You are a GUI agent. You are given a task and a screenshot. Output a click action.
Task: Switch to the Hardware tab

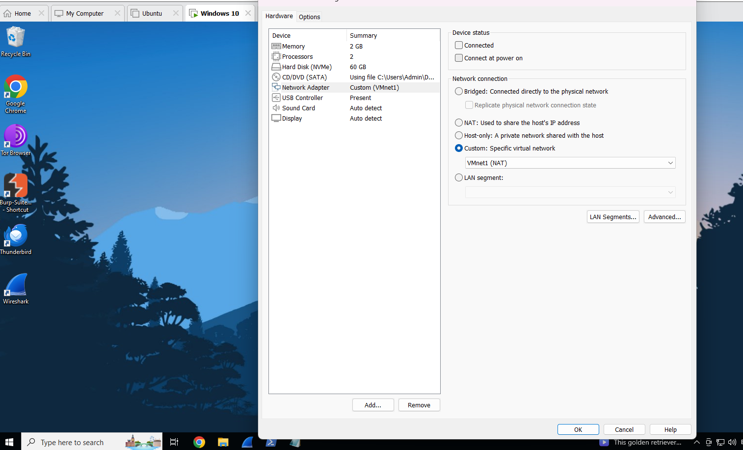tap(279, 16)
